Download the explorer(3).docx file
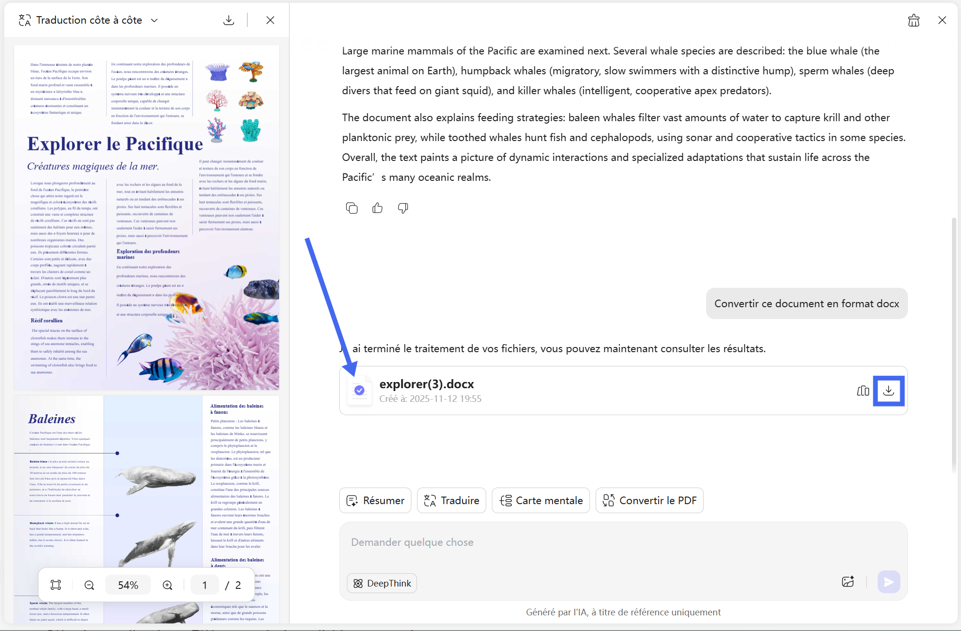961x631 pixels. point(888,391)
